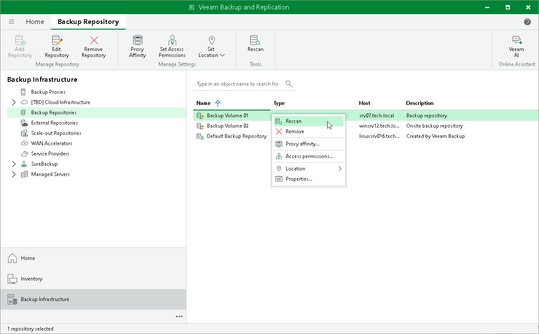Click the Type column header
Viewport: 539px width, 334px height.
[279, 103]
